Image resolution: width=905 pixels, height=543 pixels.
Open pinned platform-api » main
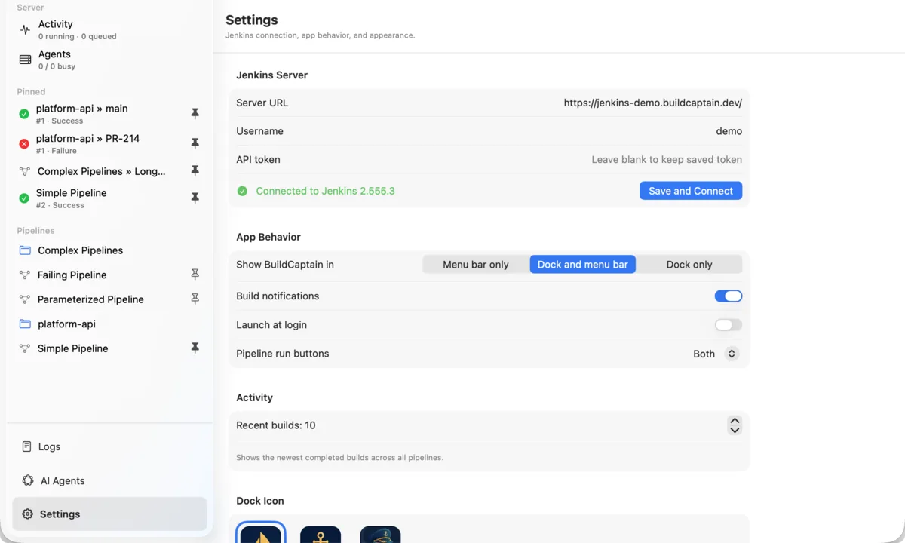(109, 114)
